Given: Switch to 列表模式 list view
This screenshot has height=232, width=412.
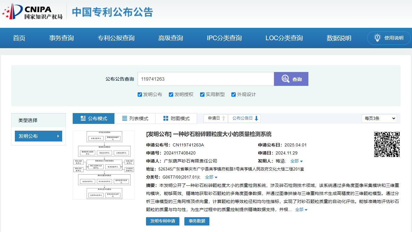Looking at the screenshot, I should 135,119.
